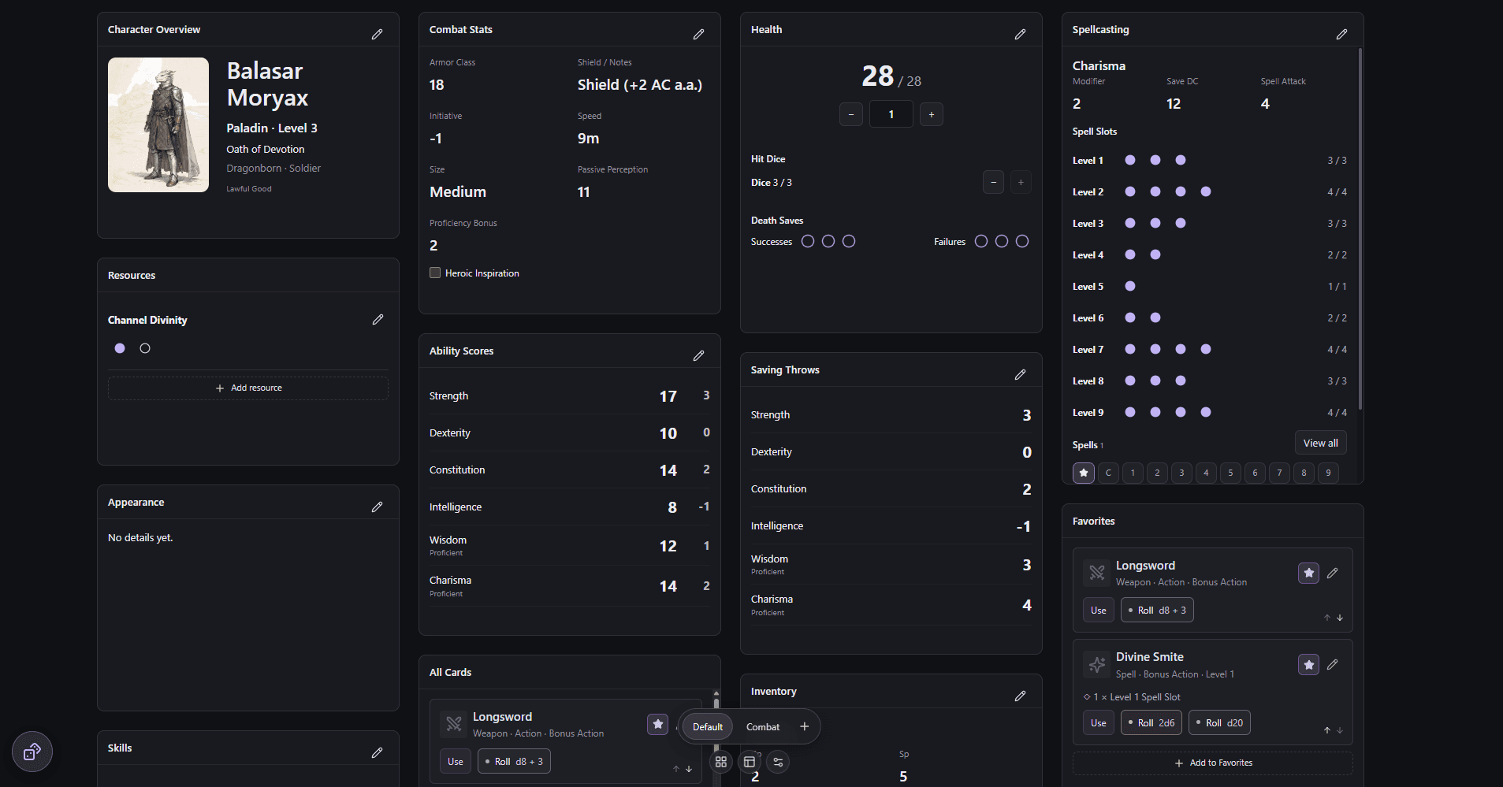Click the grid layout icon
This screenshot has height=787, width=1503.
721,762
